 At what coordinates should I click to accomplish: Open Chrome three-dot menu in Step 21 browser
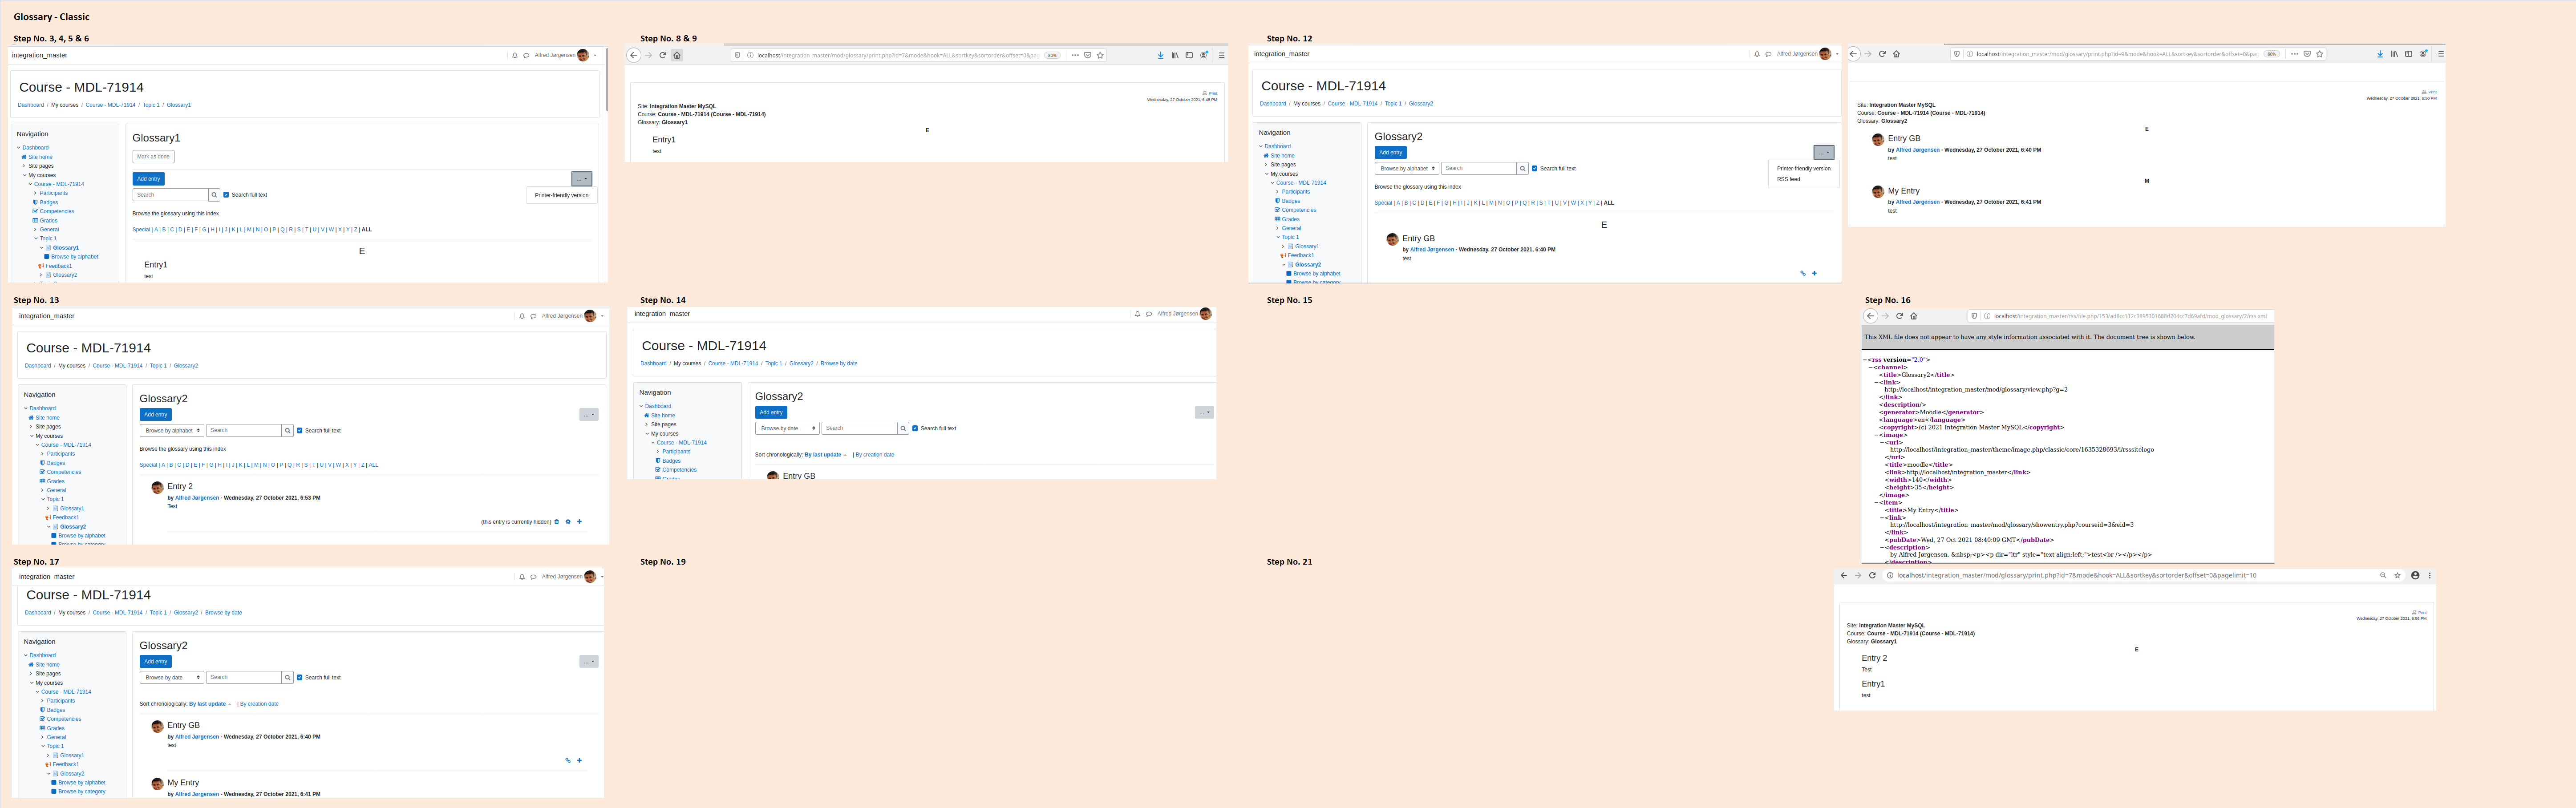pos(2429,576)
